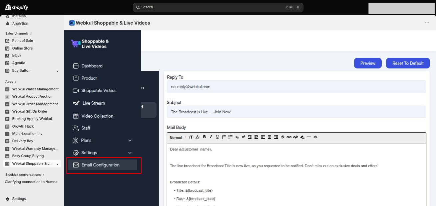This screenshot has height=206, width=436.
Task: Click into the Mail Body text area
Action: (296, 174)
